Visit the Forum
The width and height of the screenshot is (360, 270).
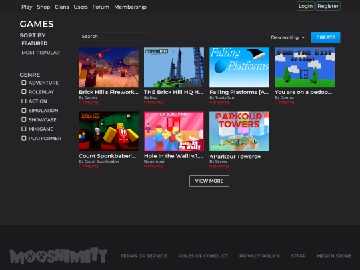point(101,7)
